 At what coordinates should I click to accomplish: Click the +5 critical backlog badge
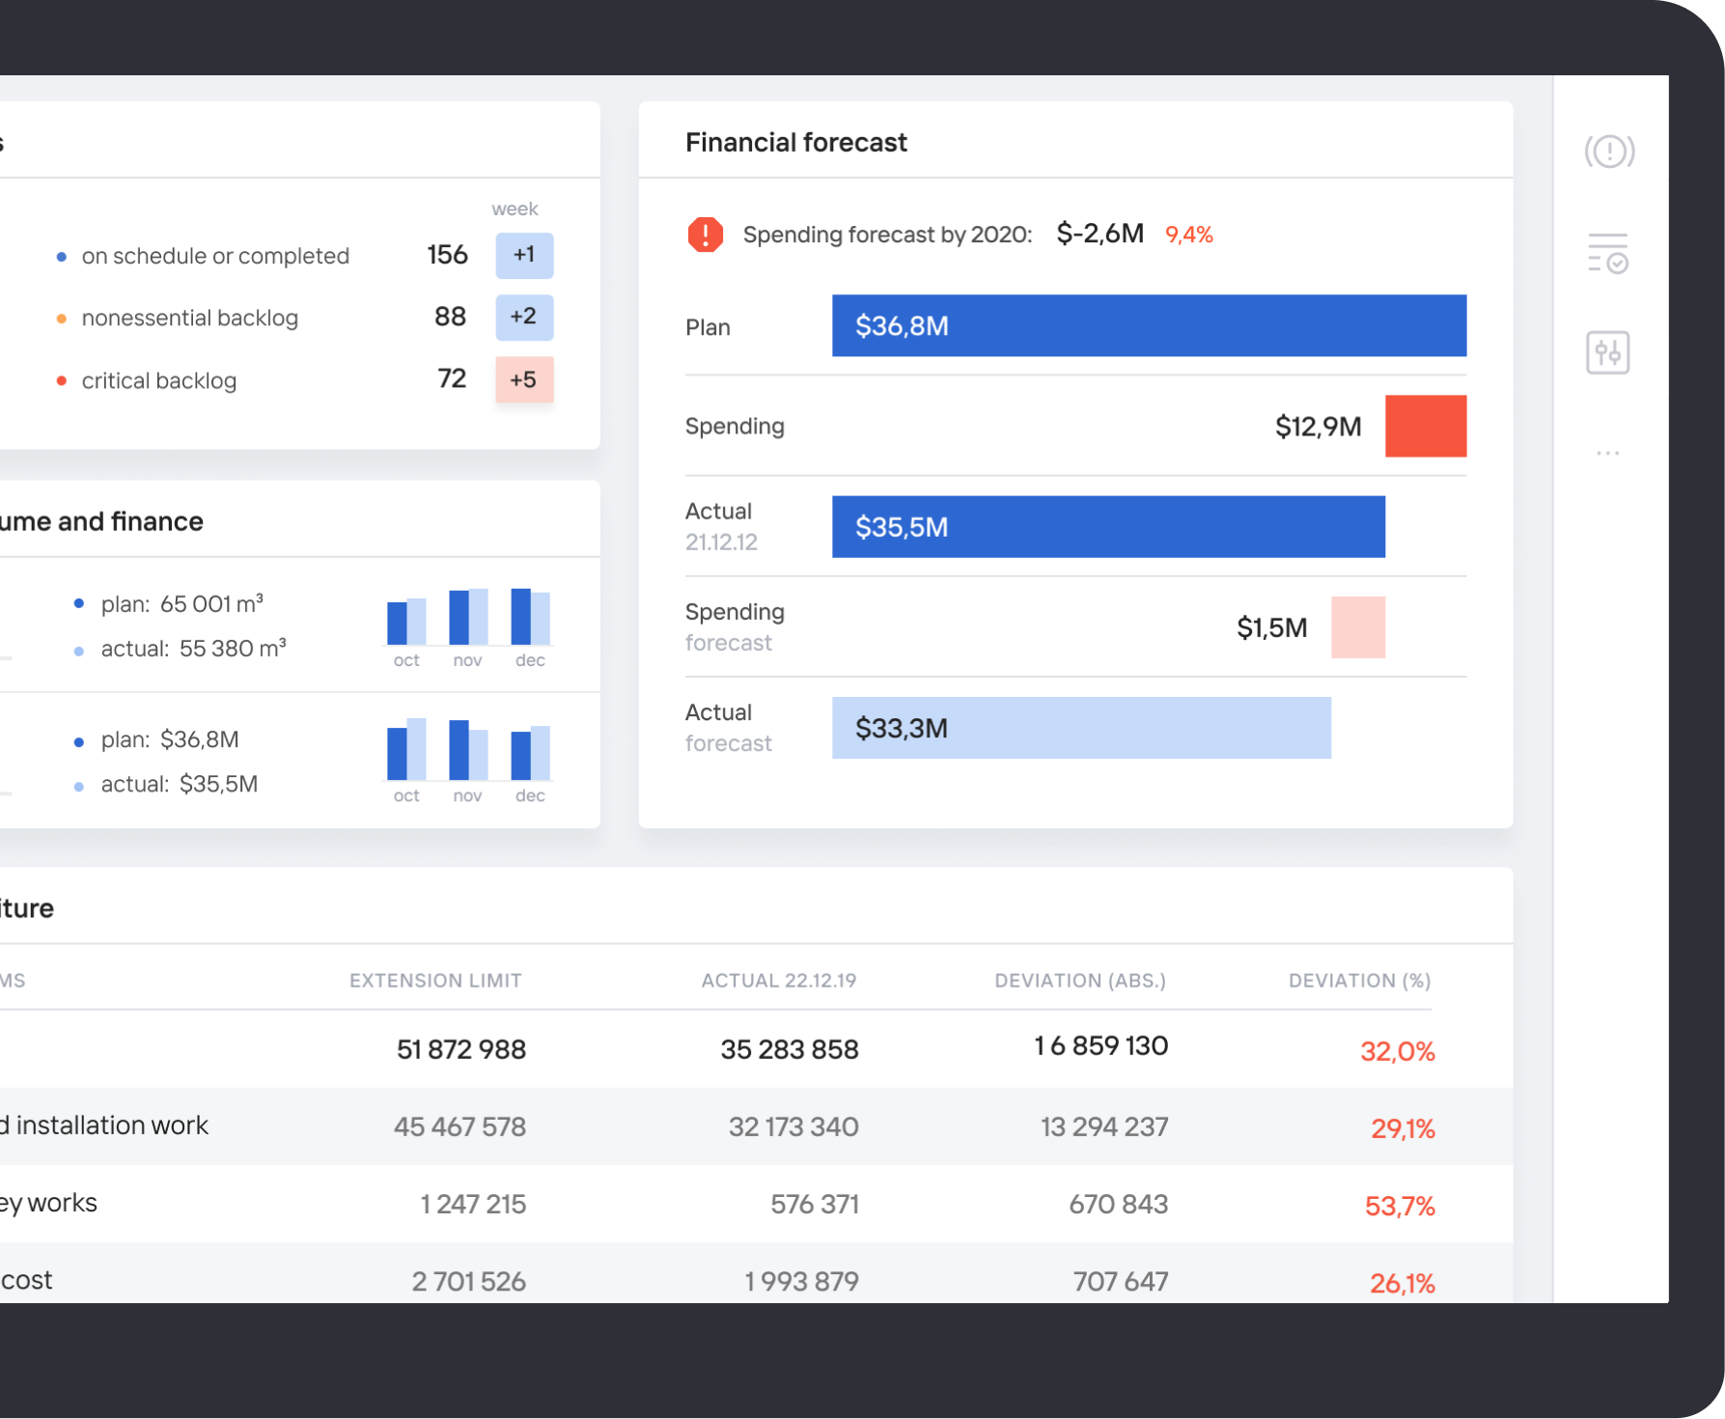[x=524, y=379]
